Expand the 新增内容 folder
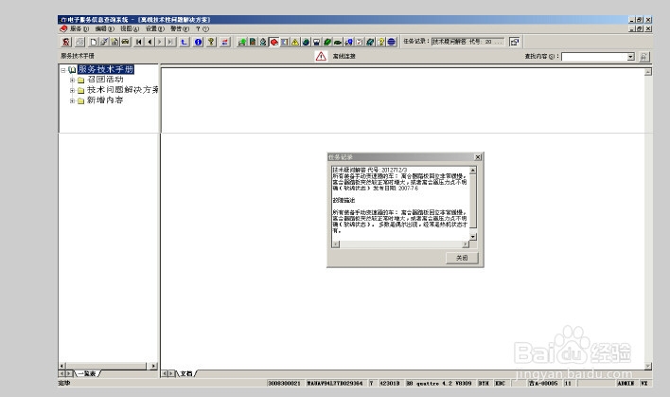Screen dimensions: 670x397 pos(72,101)
